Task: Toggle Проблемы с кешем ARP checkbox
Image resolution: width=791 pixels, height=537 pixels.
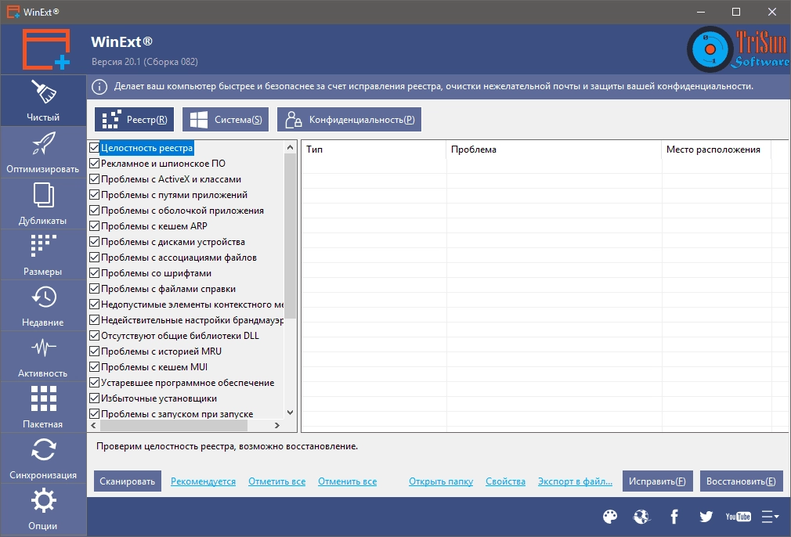Action: coord(94,226)
